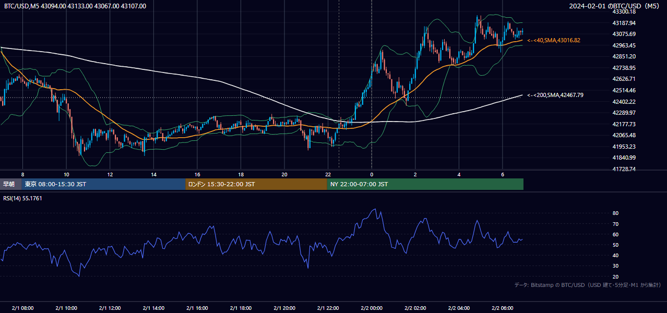667x313 pixels.
Task: Click the Bitstamp data source attribution text
Action: 588,285
